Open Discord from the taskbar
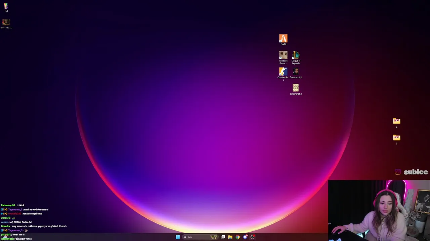Viewport: 430px width, 241px height. tap(245, 237)
